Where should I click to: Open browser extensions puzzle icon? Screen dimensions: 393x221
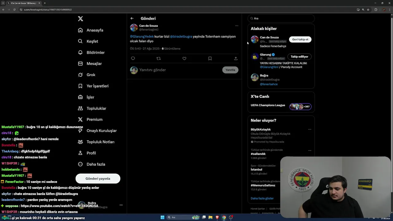point(376,10)
